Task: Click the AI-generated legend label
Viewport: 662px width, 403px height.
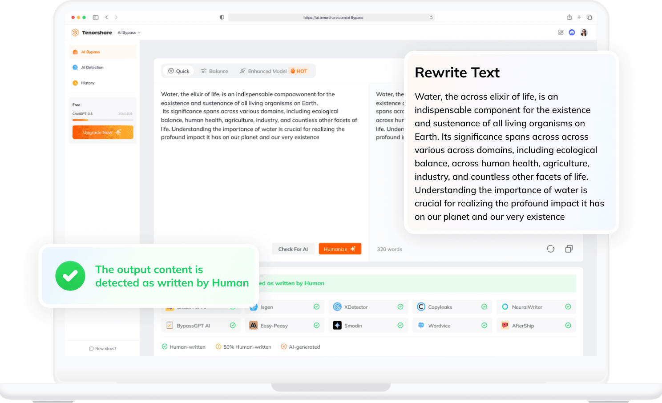Action: pyautogui.click(x=304, y=347)
